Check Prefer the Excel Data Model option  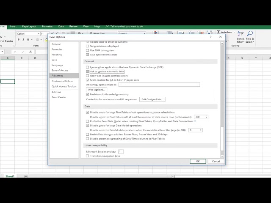click(x=88, y=121)
